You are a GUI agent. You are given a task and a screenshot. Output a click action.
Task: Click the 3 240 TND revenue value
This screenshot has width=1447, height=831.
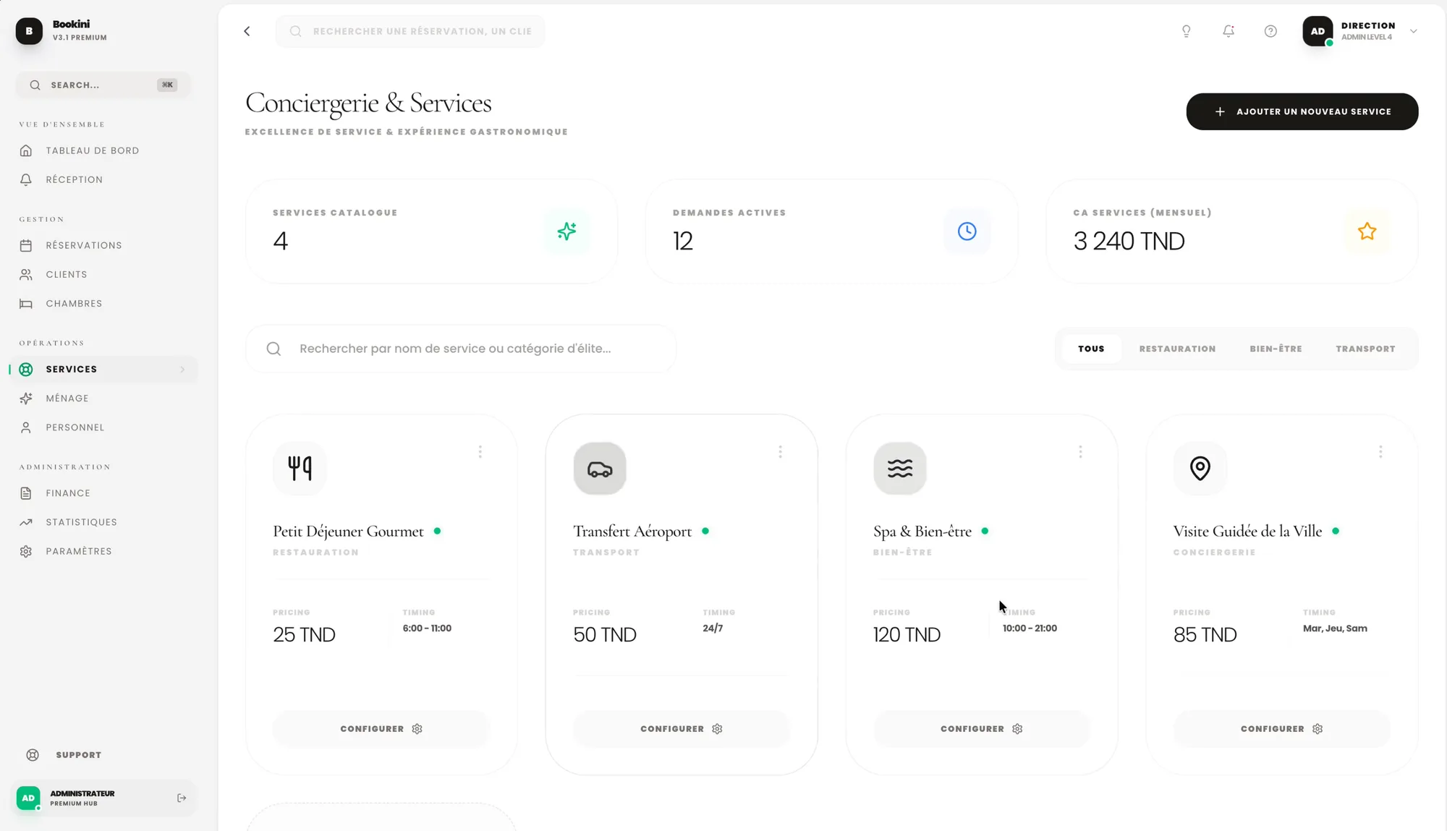1129,242
